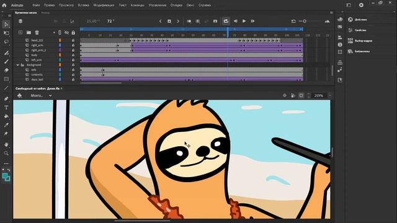This screenshot has height=223, width=397.
Task: Open the workspace switcher icon
Action: pyautogui.click(x=349, y=5)
